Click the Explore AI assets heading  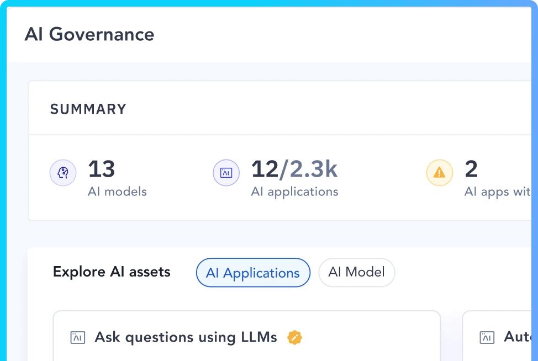[112, 272]
